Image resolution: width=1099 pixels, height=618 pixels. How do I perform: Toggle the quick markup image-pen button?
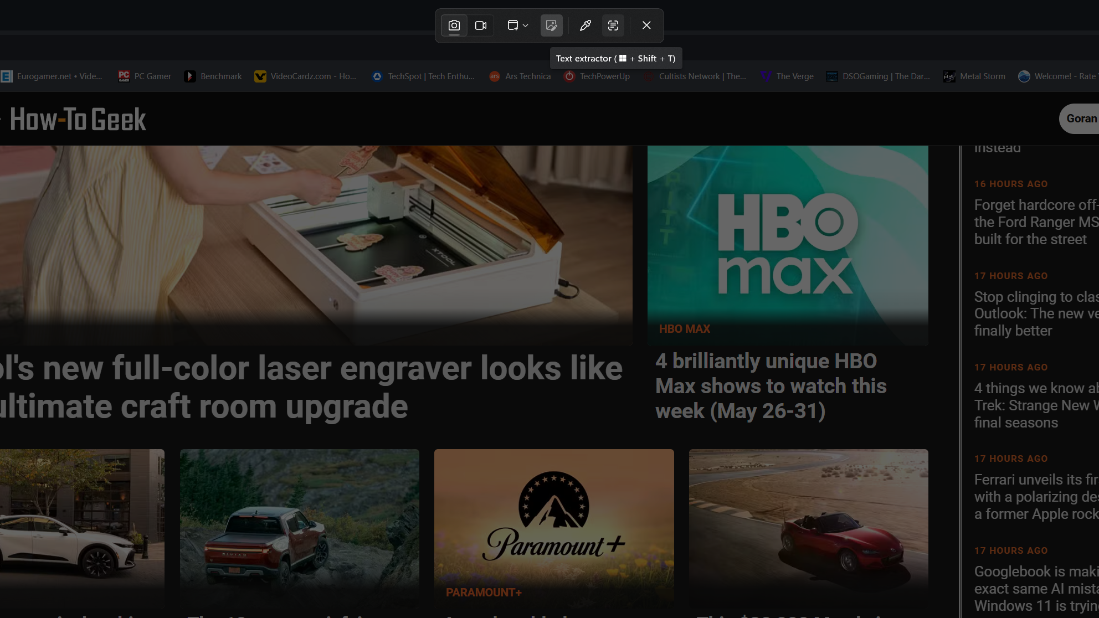click(551, 25)
